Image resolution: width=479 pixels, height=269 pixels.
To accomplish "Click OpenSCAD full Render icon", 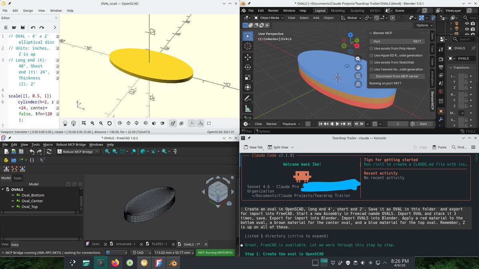I will pos(74,124).
